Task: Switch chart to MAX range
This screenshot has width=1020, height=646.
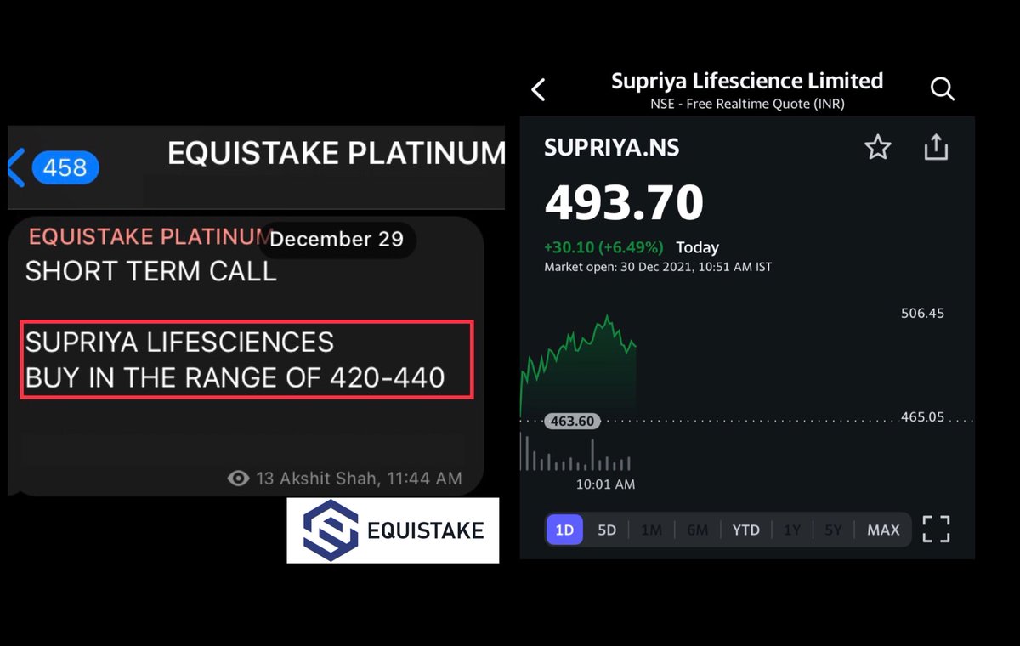Action: click(883, 530)
